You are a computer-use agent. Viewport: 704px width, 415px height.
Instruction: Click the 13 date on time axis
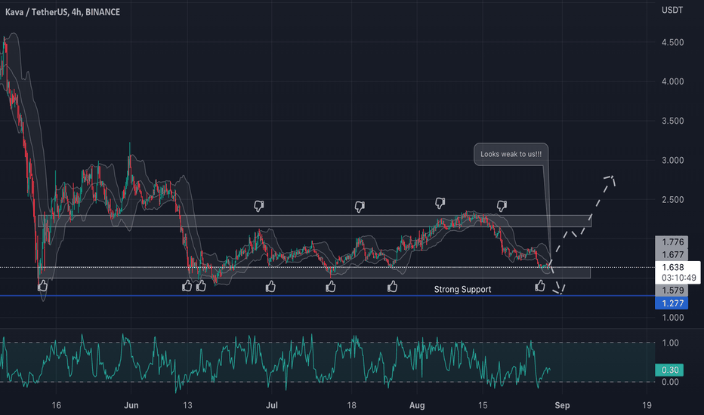(187, 406)
